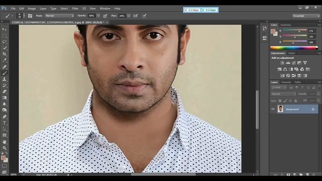Toggle lock all
This screenshot has height=181, width=322.
296,101
